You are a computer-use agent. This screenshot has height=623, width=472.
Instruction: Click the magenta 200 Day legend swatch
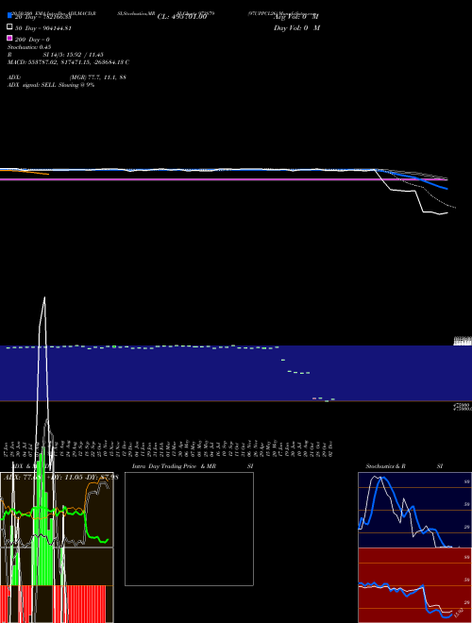[x=10, y=38]
